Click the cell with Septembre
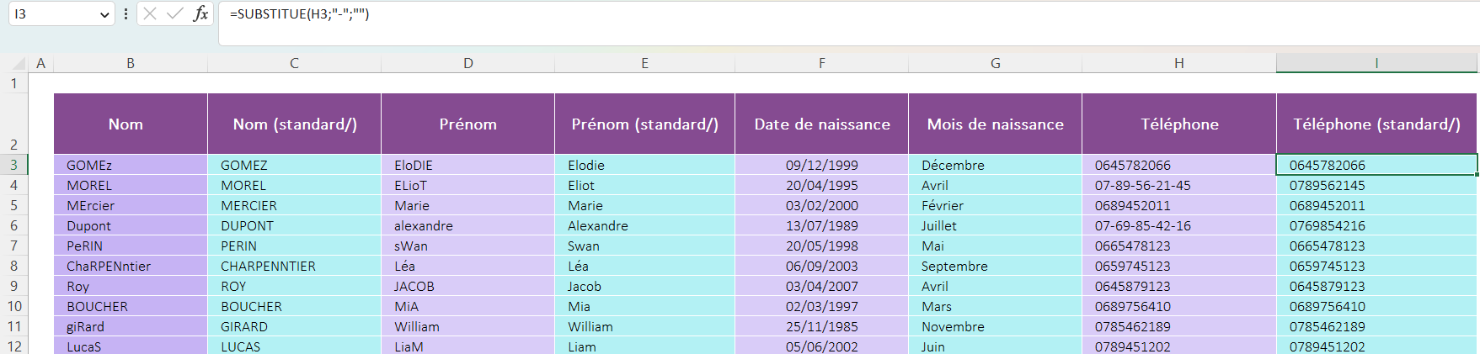 click(x=995, y=266)
